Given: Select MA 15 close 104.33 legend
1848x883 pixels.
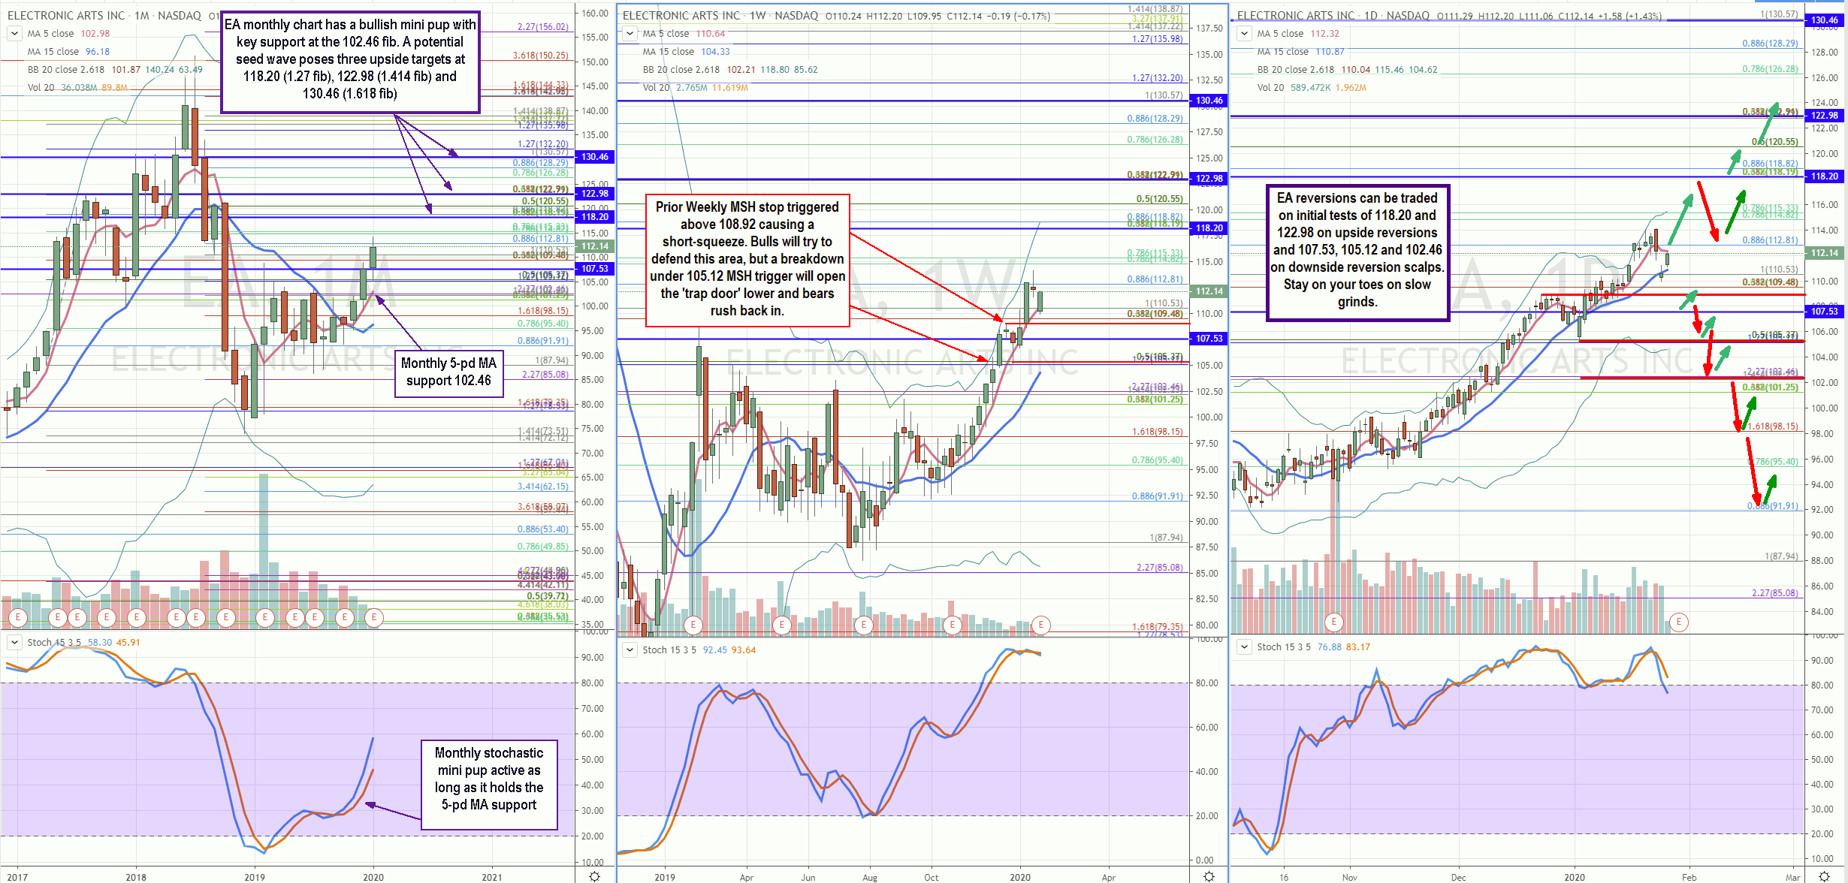Looking at the screenshot, I should tap(686, 52).
